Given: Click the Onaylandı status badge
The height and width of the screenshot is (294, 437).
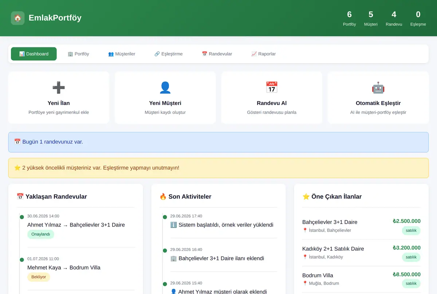Looking at the screenshot, I should (x=41, y=234).
